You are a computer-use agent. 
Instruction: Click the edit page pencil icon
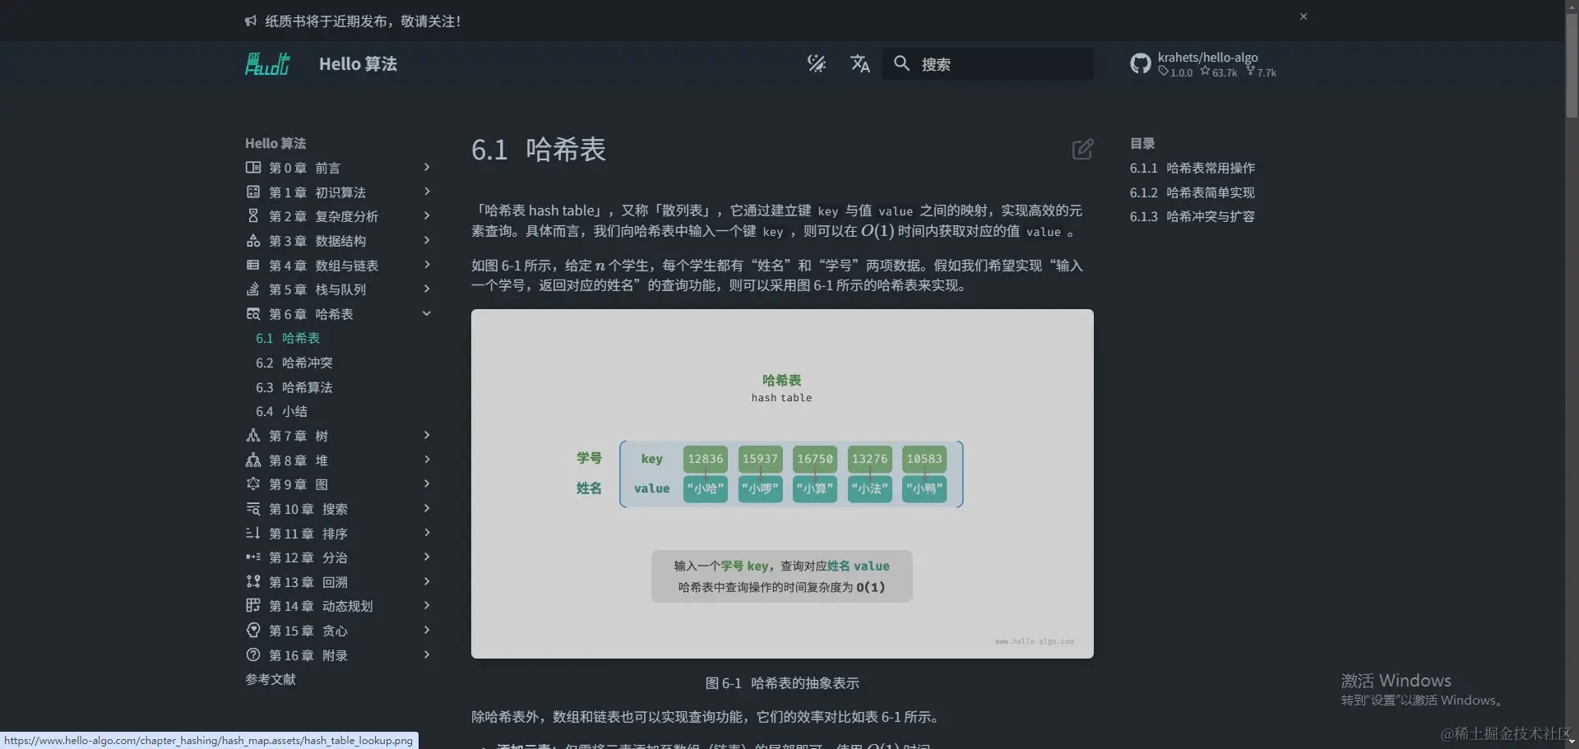(1082, 149)
